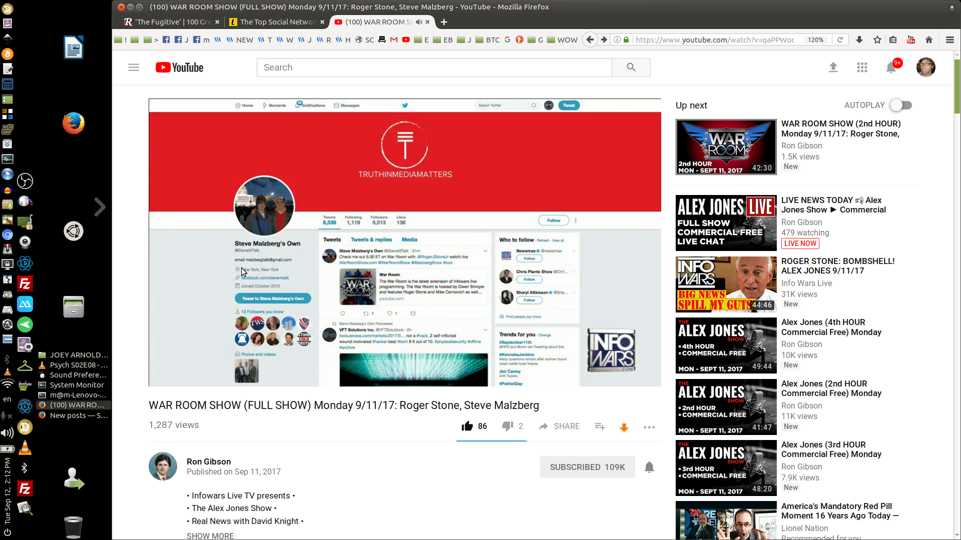Mute the playing WAR ROOM tab

tap(419, 22)
